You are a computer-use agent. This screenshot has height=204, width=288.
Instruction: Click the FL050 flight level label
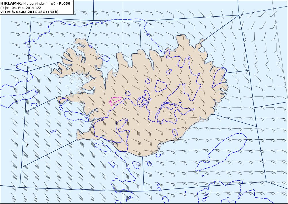pos(64,3)
